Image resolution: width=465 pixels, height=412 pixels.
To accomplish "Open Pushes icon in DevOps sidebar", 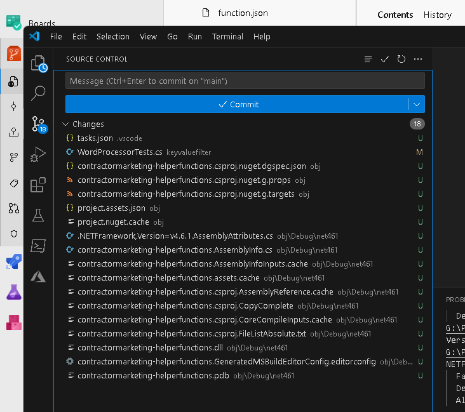I will 13,132.
